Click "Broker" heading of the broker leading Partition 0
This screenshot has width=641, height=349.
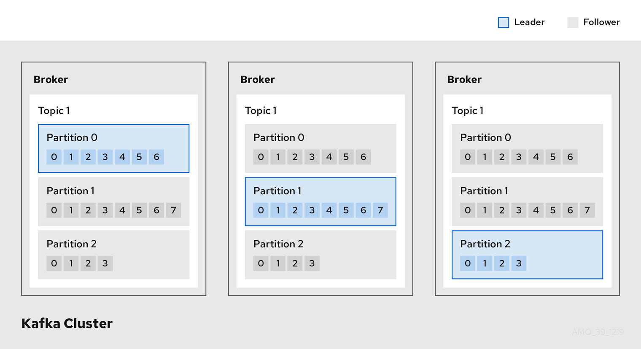(x=51, y=80)
